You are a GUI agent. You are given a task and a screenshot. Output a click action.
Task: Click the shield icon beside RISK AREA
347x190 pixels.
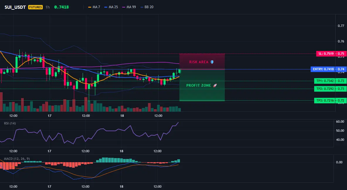(212, 62)
